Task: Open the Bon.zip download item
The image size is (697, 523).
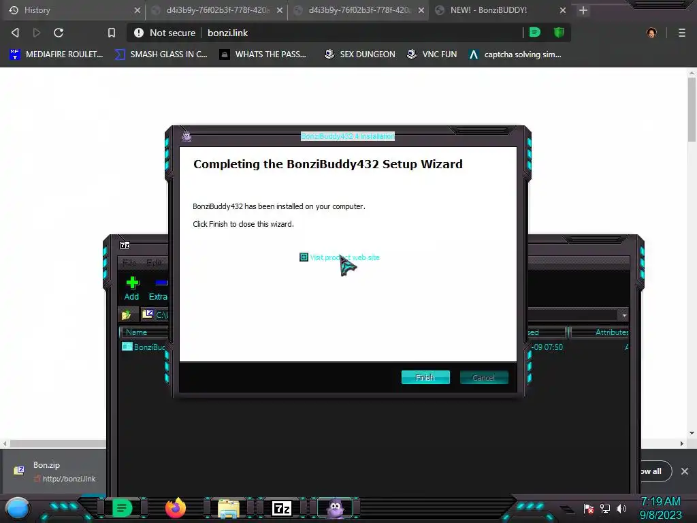Action: pos(56,471)
